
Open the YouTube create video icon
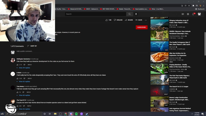[183, 14]
